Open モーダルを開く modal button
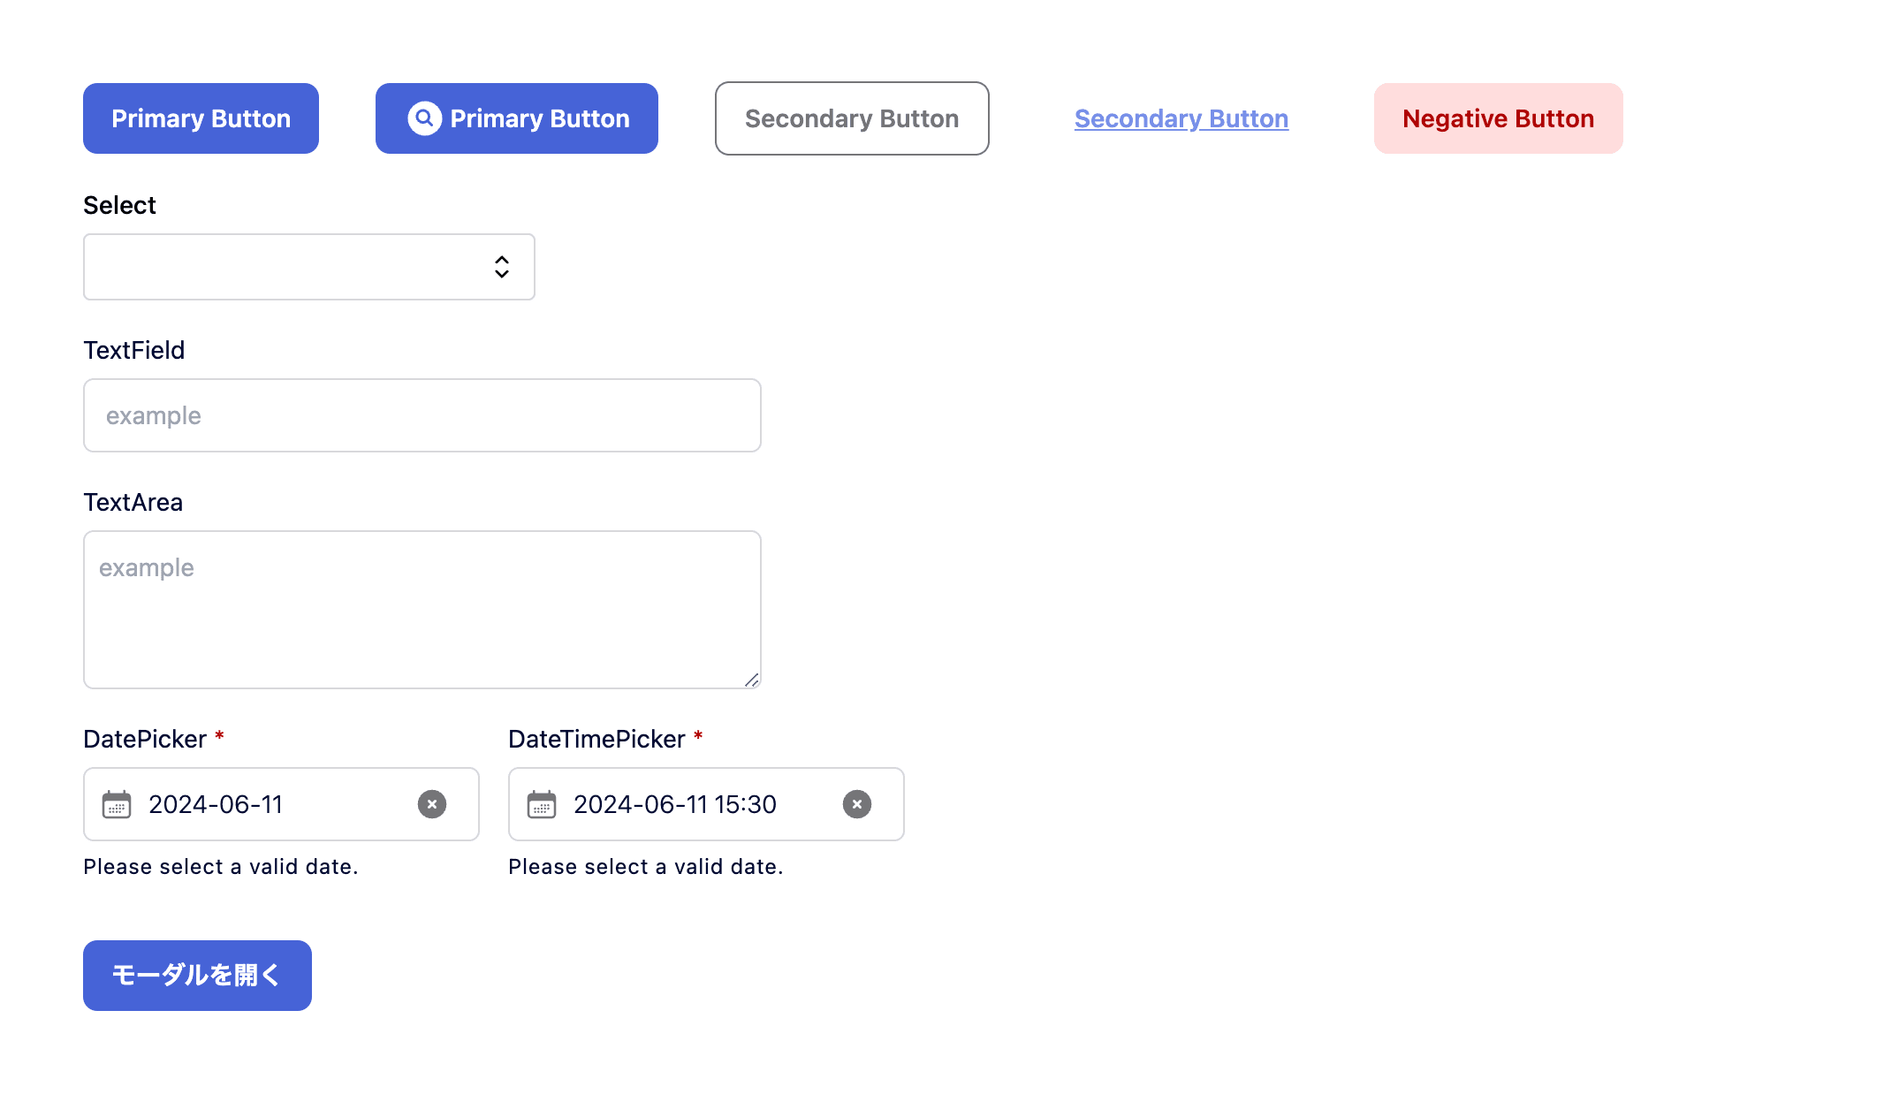1884x1117 pixels. click(198, 975)
